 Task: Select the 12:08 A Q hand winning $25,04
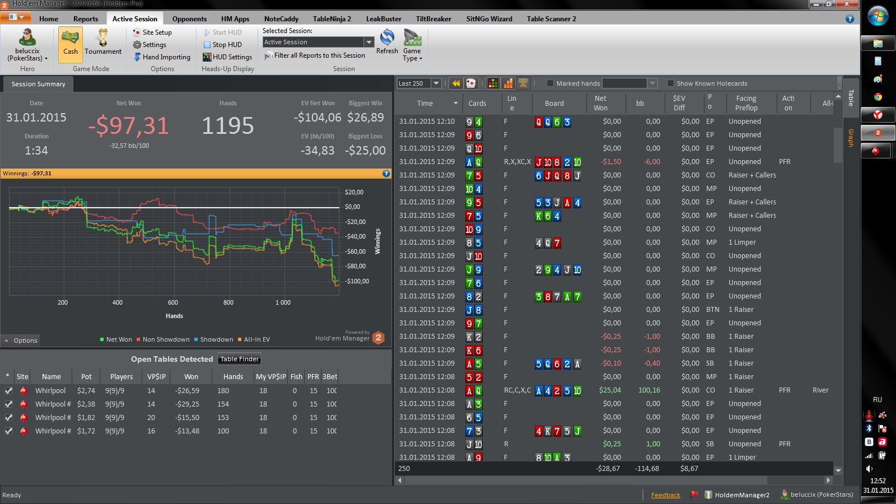coord(614,390)
